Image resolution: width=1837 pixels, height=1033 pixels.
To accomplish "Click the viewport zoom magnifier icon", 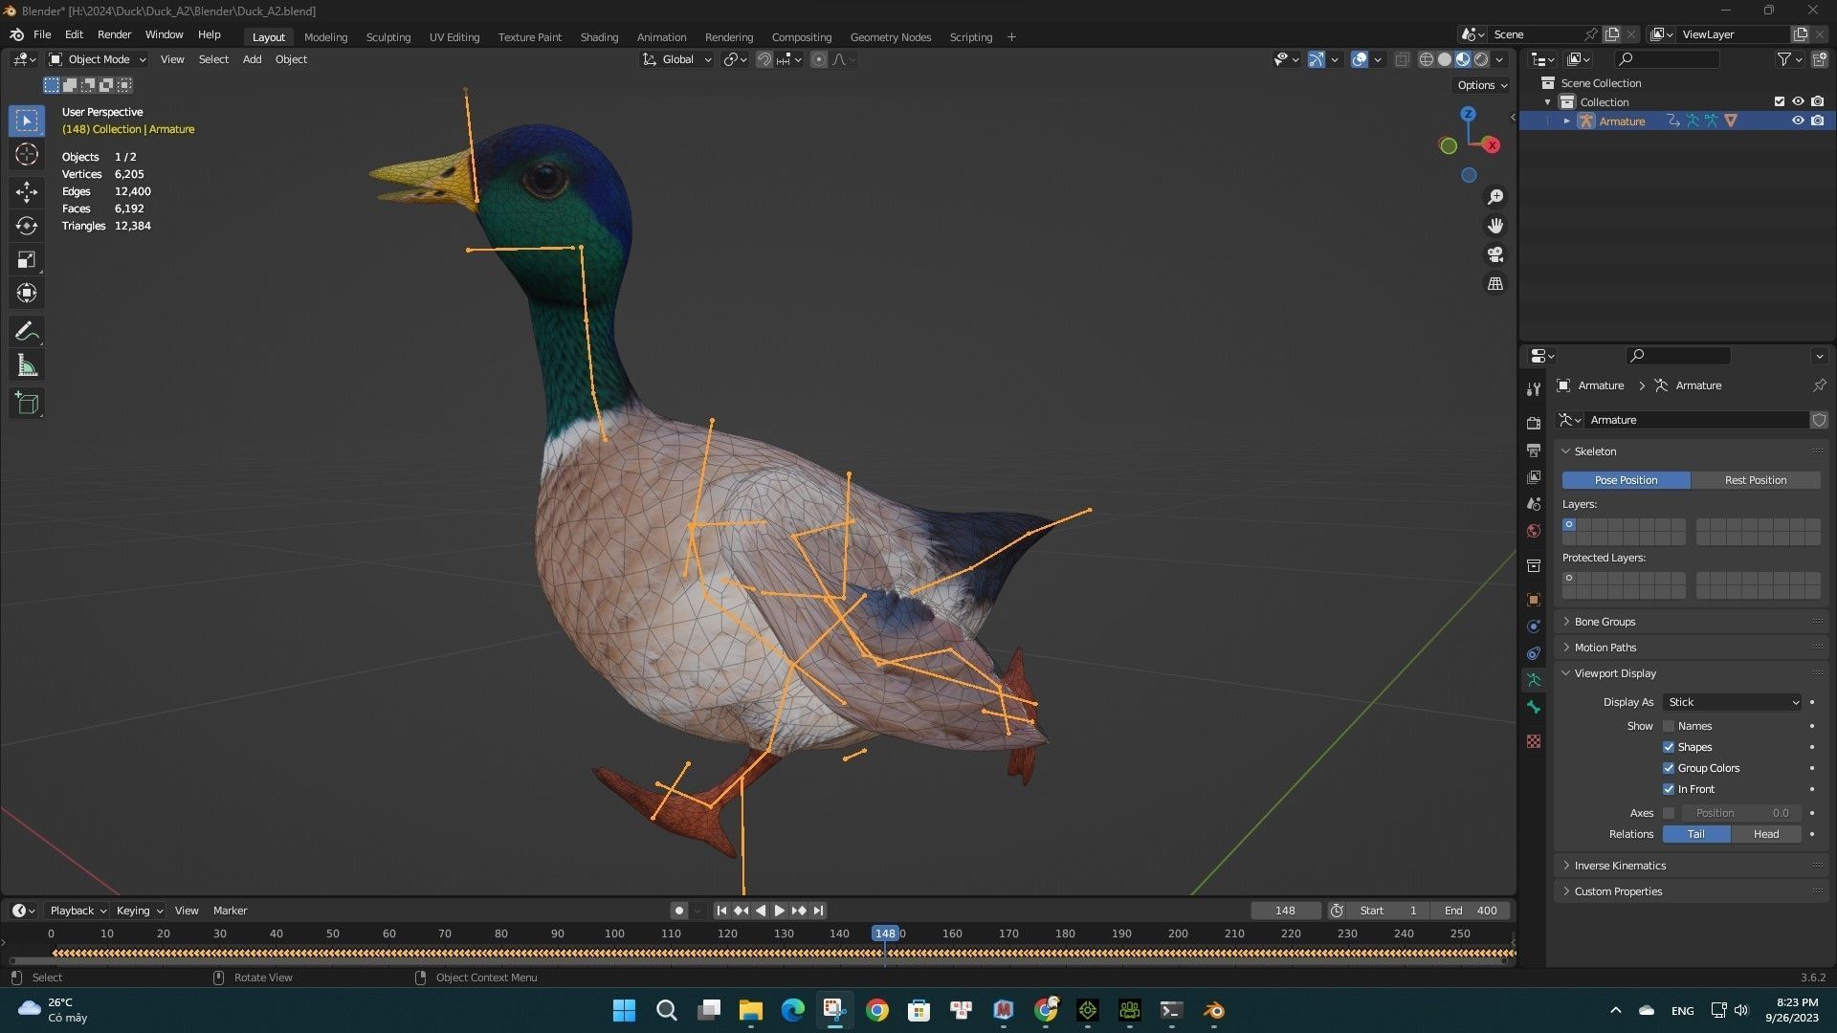I will click(x=1494, y=197).
